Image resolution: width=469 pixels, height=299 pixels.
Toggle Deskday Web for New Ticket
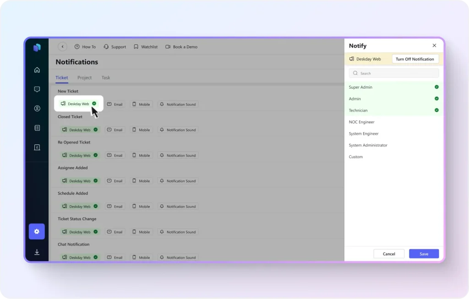pyautogui.click(x=79, y=104)
